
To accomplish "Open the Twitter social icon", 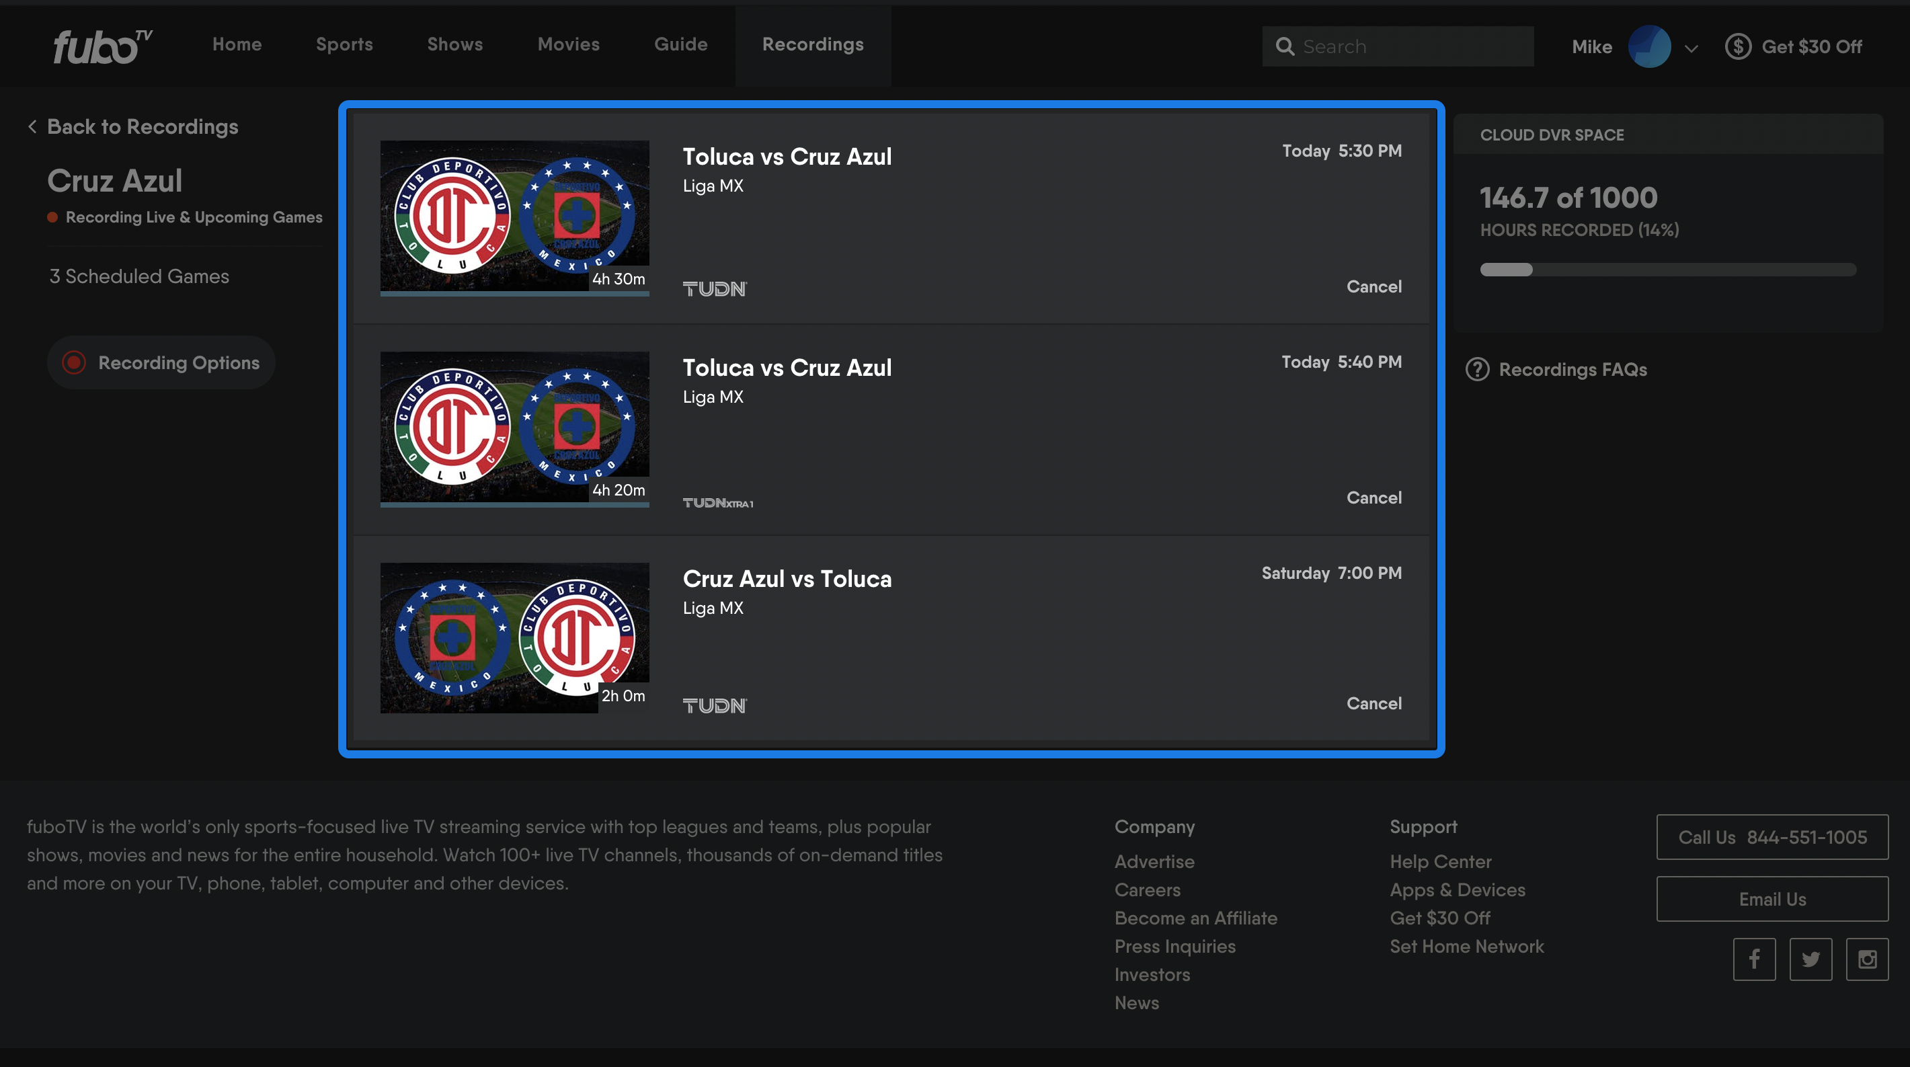I will click(1810, 959).
